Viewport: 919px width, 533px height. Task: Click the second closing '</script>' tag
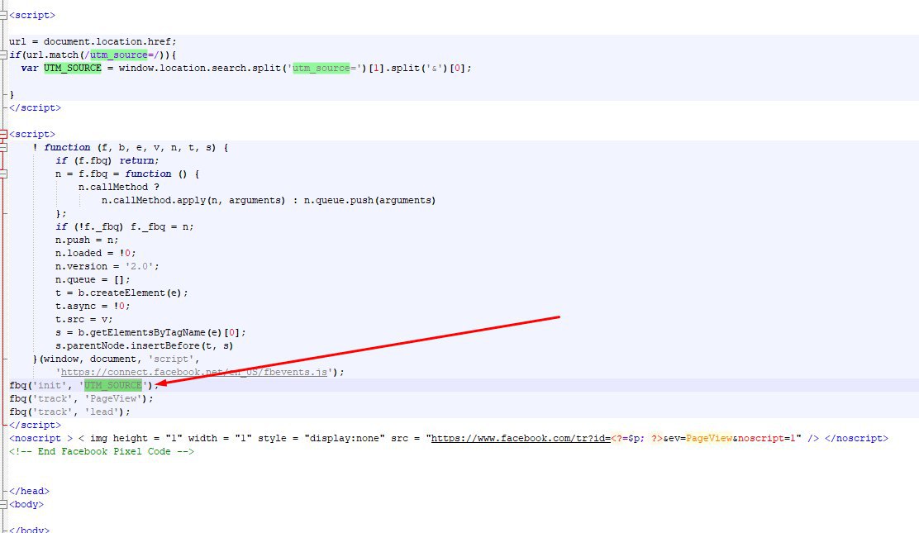[x=35, y=425]
